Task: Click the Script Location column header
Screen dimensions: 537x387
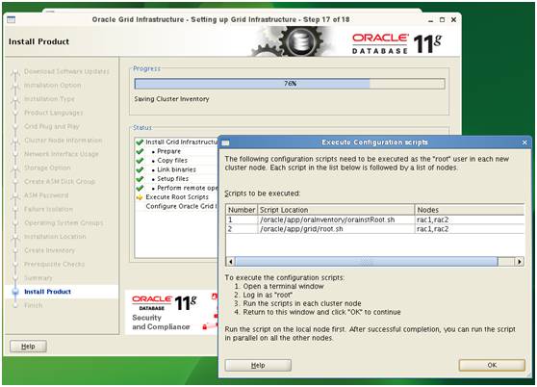Action: coord(336,210)
